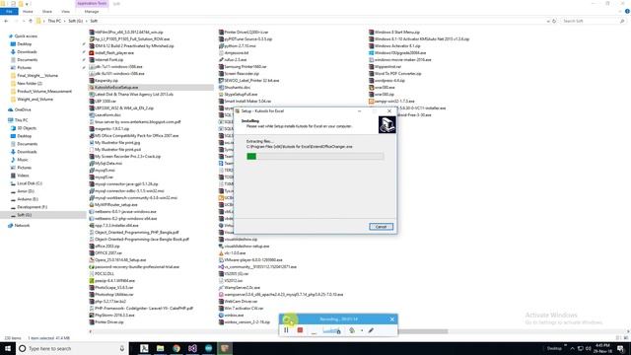Viewport: 631px width, 355px height.
Task: Open Explorer help icon
Action: point(627,11)
